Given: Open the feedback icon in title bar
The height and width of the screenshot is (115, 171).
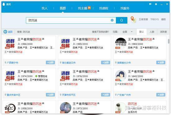Looking at the screenshot, I should pyautogui.click(x=150, y=4).
